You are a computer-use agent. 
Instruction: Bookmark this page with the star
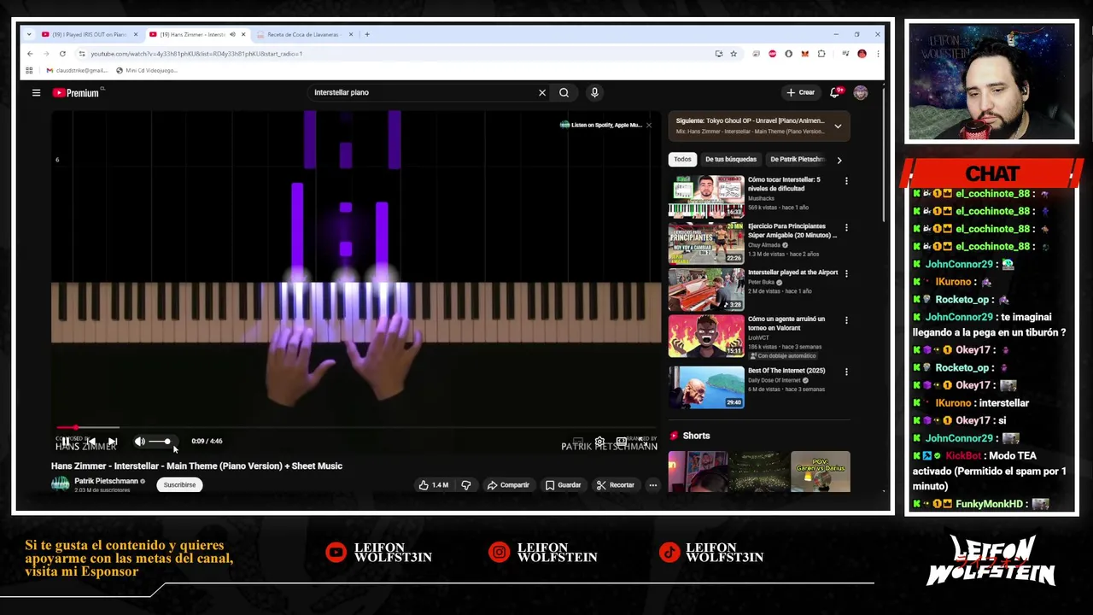(x=733, y=54)
